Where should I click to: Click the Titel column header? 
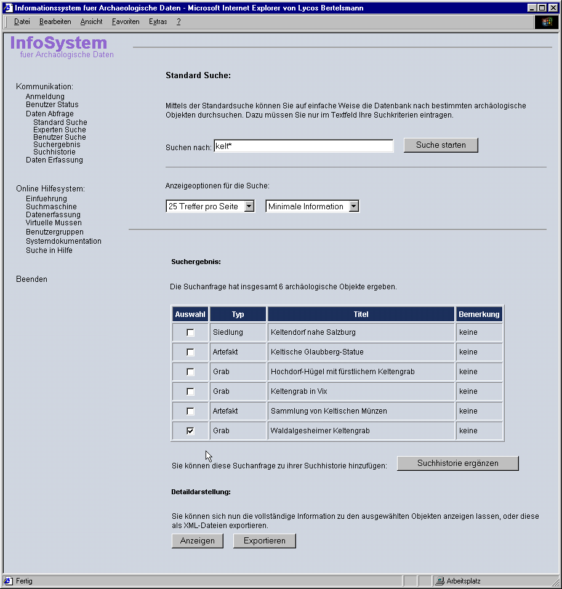point(361,315)
